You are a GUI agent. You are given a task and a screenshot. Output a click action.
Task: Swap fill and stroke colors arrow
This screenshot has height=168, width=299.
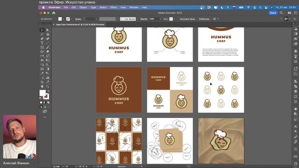coord(49,91)
